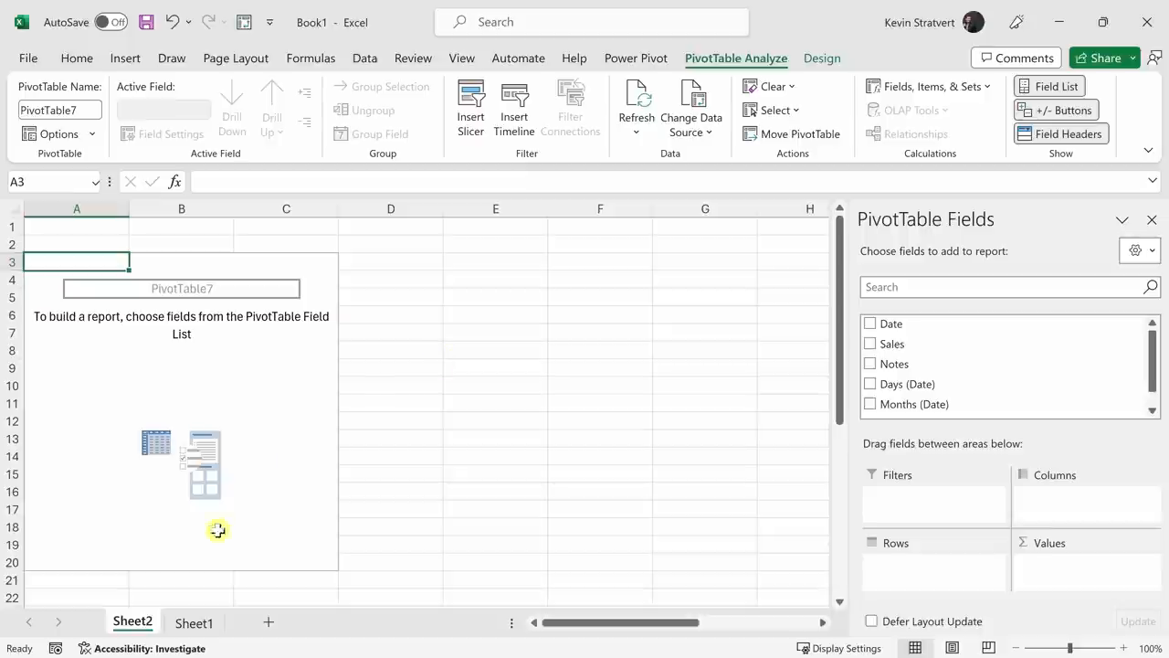Click Kevin Stratvert's profile picture
Screen dimensions: 1169x658
pos(974,22)
